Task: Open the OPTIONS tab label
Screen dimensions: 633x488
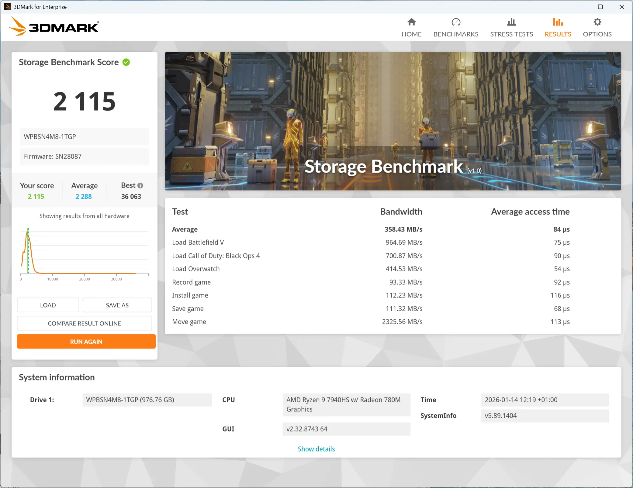Action: tap(597, 34)
